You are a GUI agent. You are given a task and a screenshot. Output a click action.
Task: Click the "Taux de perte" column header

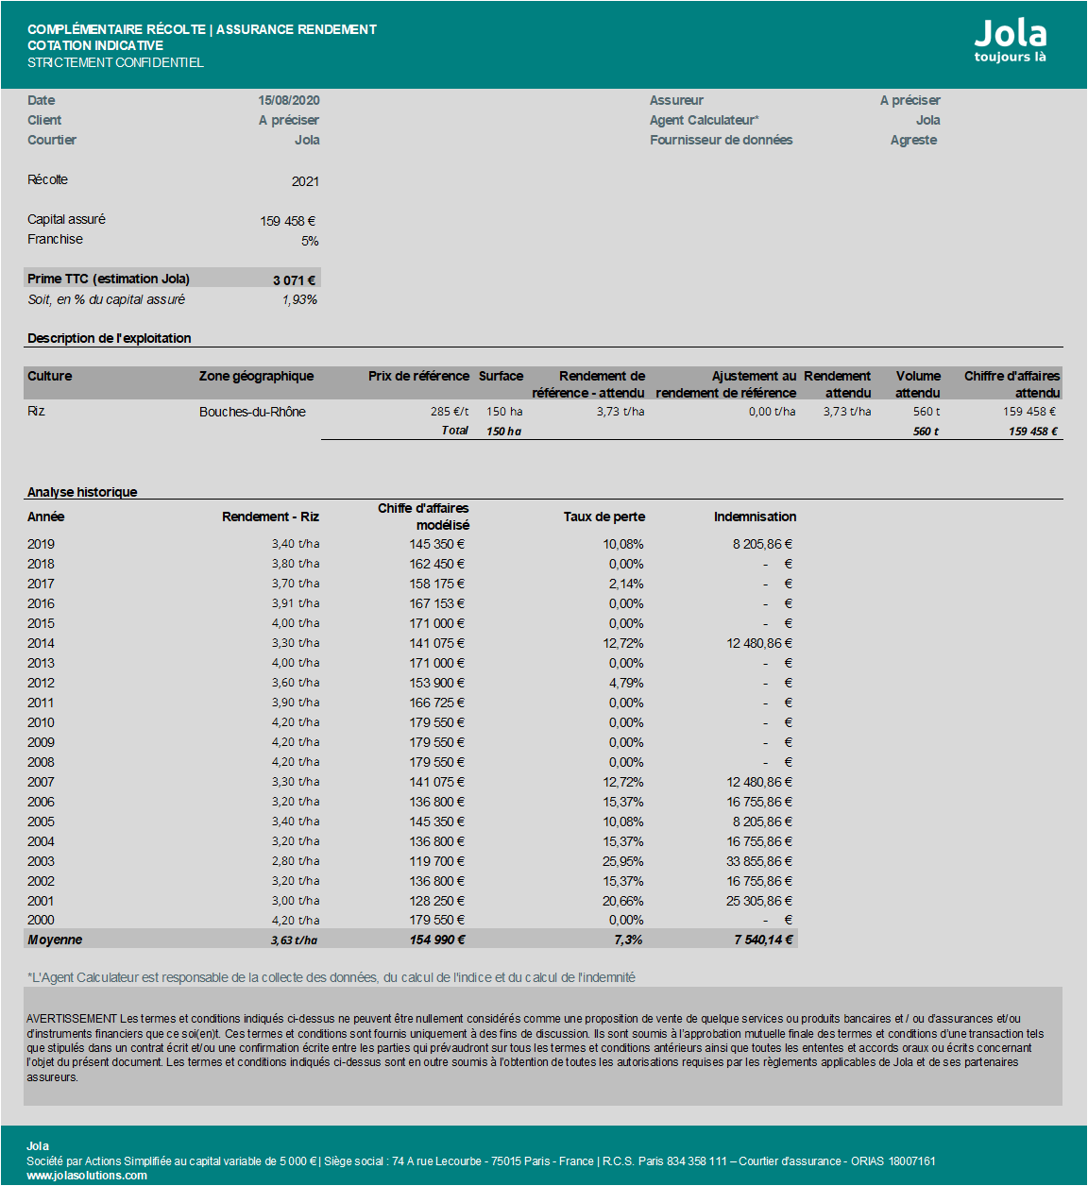point(604,517)
